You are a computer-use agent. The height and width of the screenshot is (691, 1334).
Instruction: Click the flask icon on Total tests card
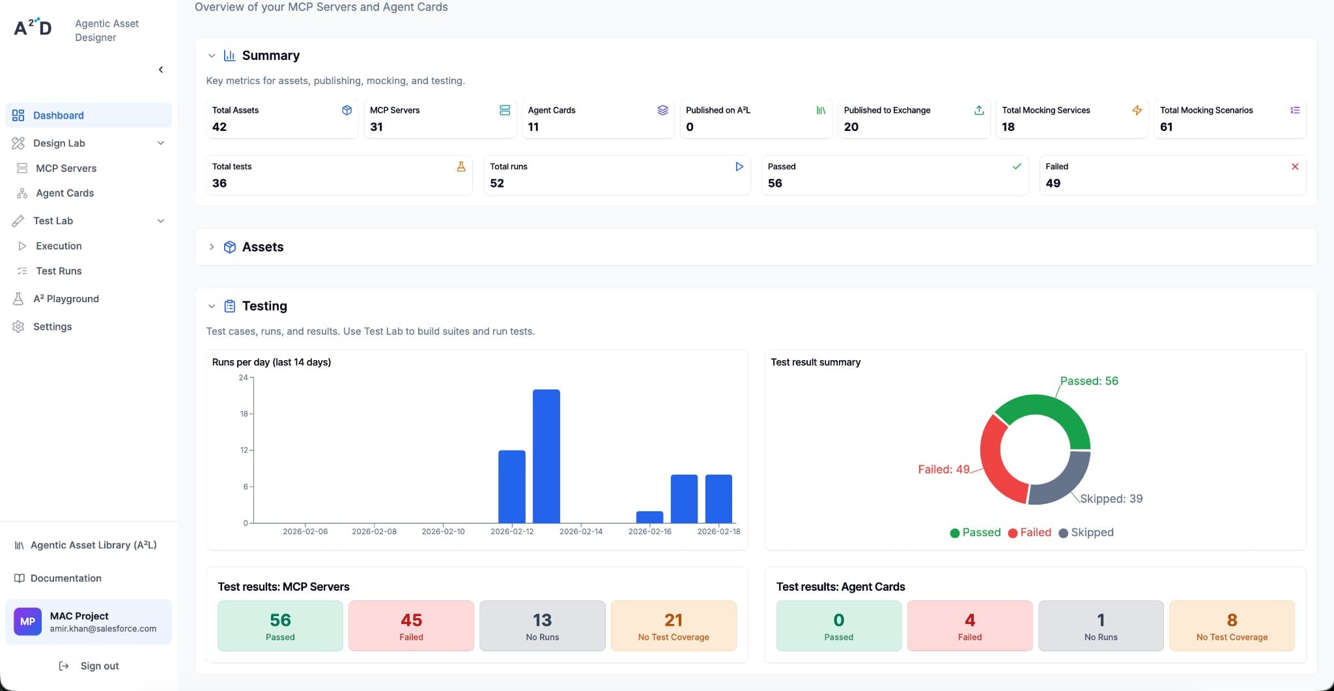point(461,166)
